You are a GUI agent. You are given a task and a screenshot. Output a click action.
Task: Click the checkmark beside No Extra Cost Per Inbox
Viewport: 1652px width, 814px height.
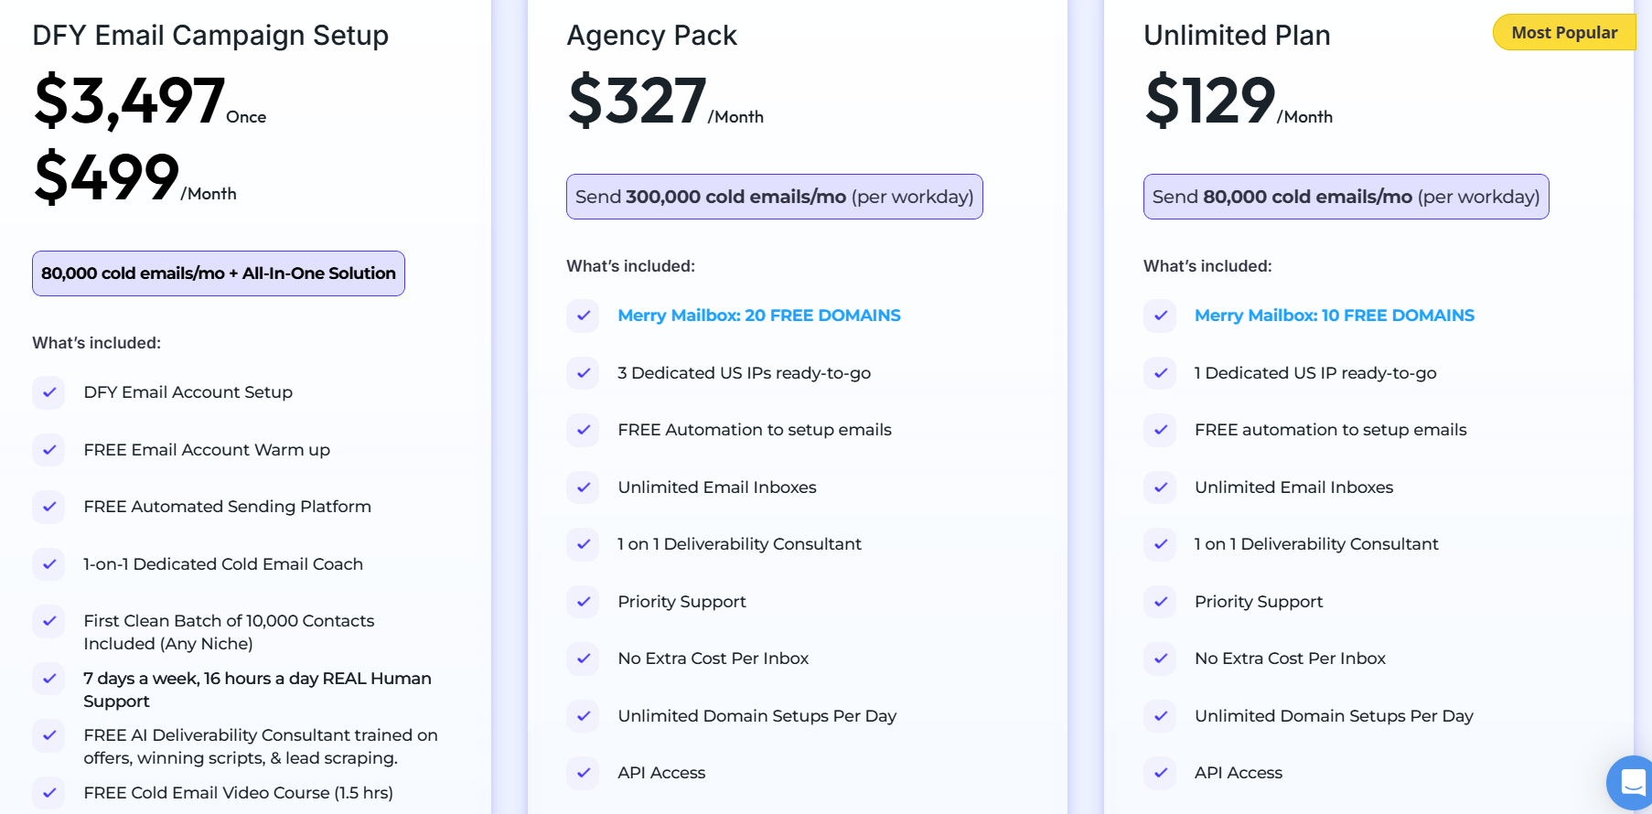[x=583, y=659]
